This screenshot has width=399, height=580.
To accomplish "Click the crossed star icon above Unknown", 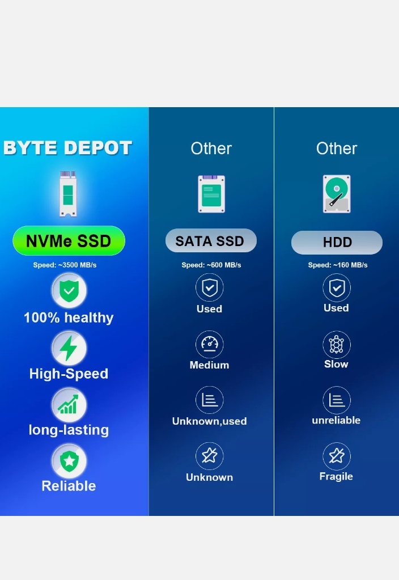I will (209, 456).
